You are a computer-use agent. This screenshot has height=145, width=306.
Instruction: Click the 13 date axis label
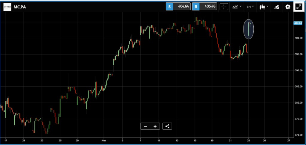point(177,140)
